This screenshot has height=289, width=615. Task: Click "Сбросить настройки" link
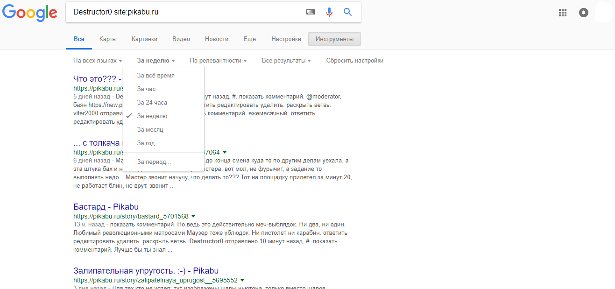[355, 61]
